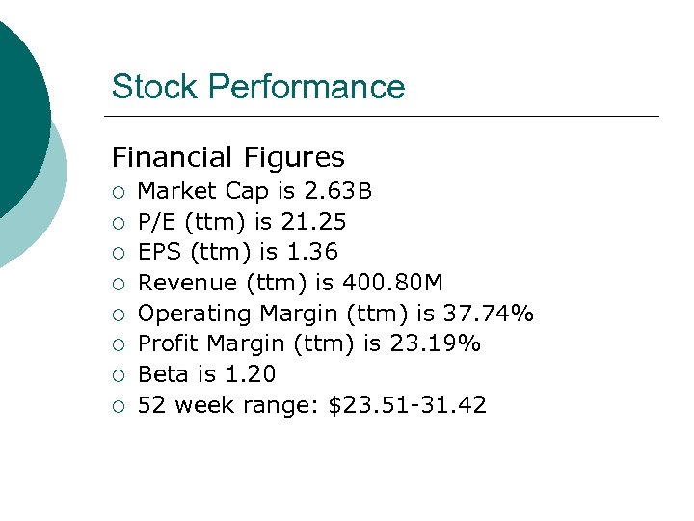Click the horizontal divider line under the title

coord(386,117)
